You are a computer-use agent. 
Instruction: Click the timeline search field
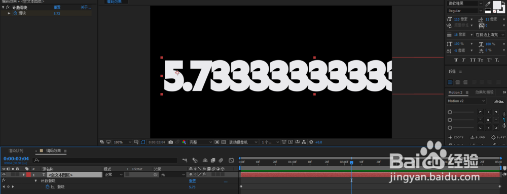[x=105, y=160]
